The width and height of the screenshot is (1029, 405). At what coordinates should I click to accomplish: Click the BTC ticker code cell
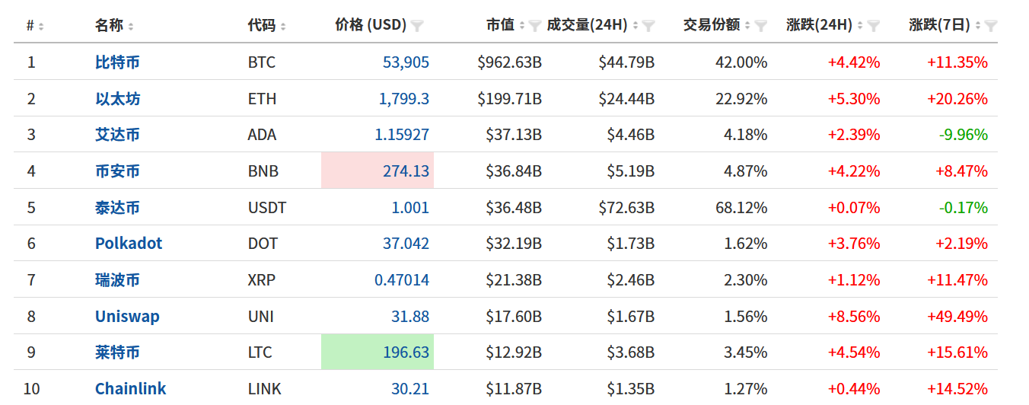pyautogui.click(x=262, y=62)
